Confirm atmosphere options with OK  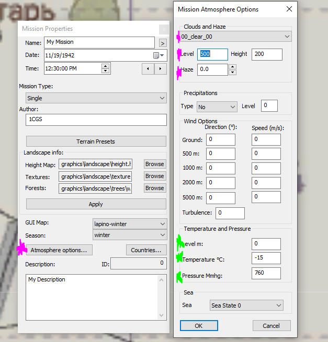click(x=199, y=326)
